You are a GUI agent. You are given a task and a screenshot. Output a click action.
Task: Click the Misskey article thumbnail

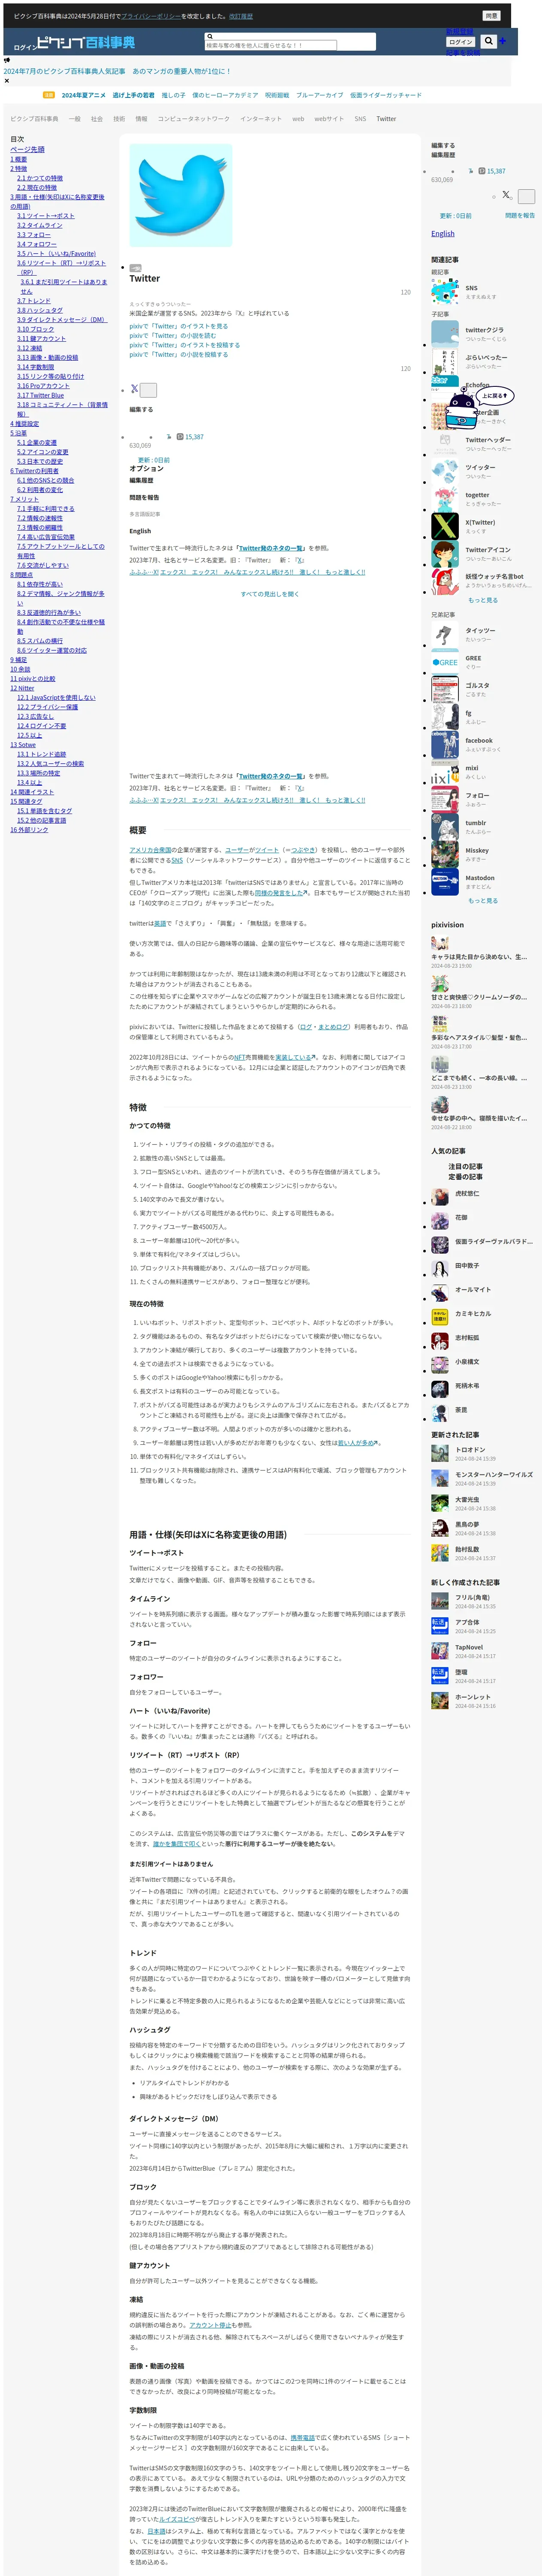pos(444,855)
